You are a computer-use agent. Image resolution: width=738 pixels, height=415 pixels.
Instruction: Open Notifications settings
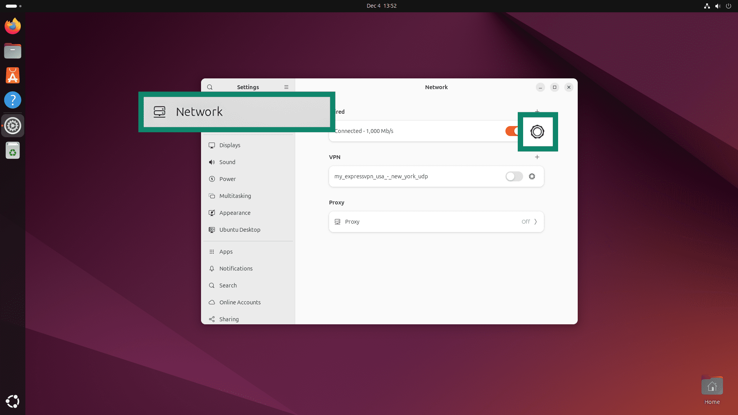(x=248, y=269)
